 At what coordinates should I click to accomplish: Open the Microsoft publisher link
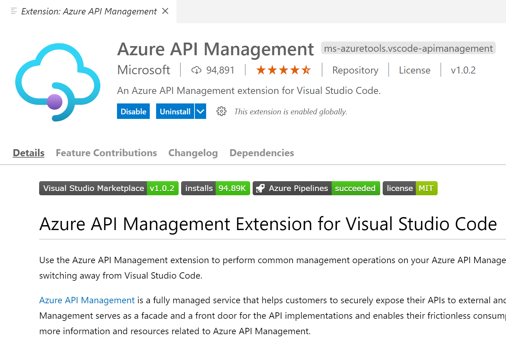pos(144,70)
